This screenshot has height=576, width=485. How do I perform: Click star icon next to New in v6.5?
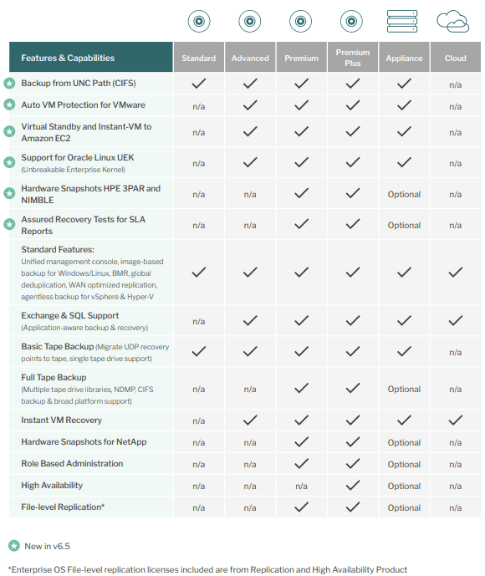pos(14,546)
